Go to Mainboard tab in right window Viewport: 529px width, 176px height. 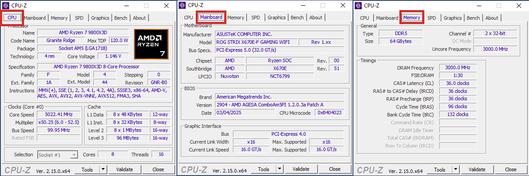(387, 18)
